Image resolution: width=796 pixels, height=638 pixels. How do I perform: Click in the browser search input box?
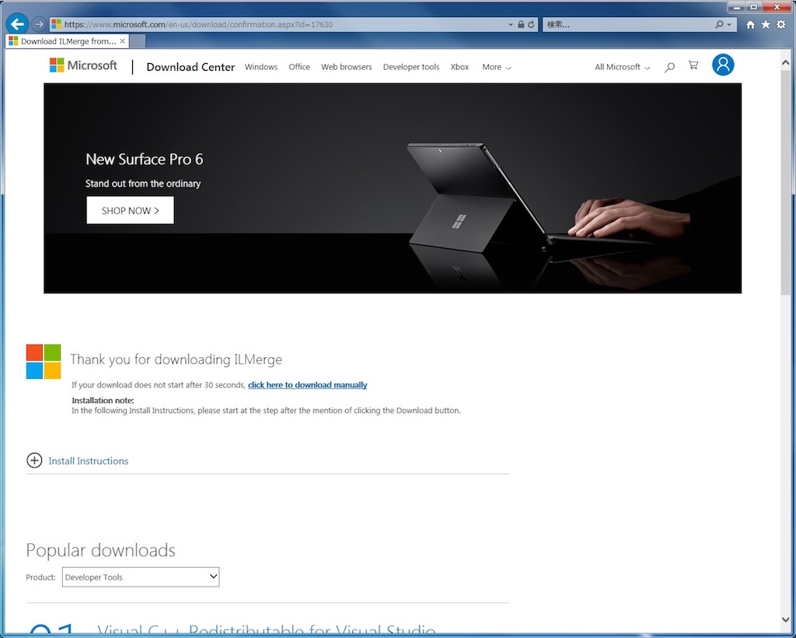click(628, 24)
